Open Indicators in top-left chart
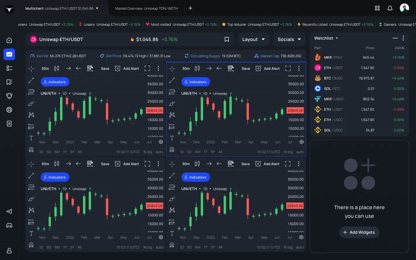This screenshot has width=416, height=260. tap(55, 82)
